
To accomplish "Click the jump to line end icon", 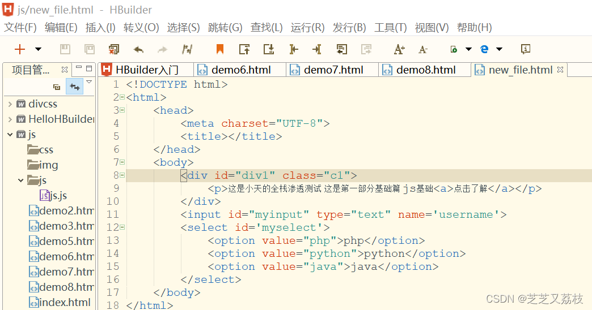I will coord(317,49).
